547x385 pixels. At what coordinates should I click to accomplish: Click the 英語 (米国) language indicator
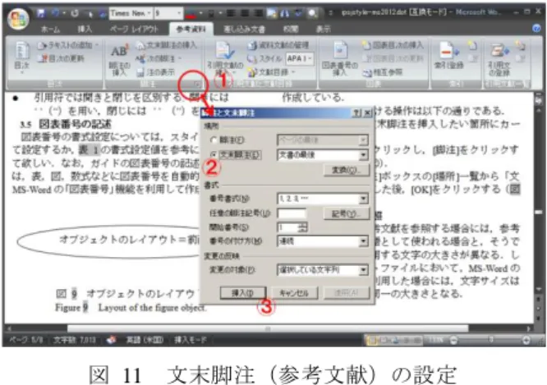point(145,340)
